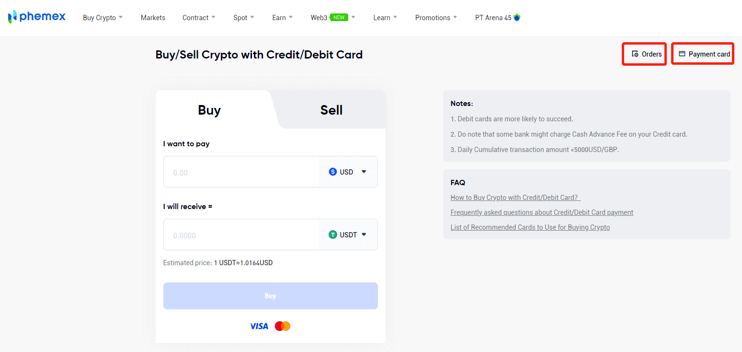Open the Markets page from the navigation bar
Image resolution: width=742 pixels, height=352 pixels.
pyautogui.click(x=153, y=17)
